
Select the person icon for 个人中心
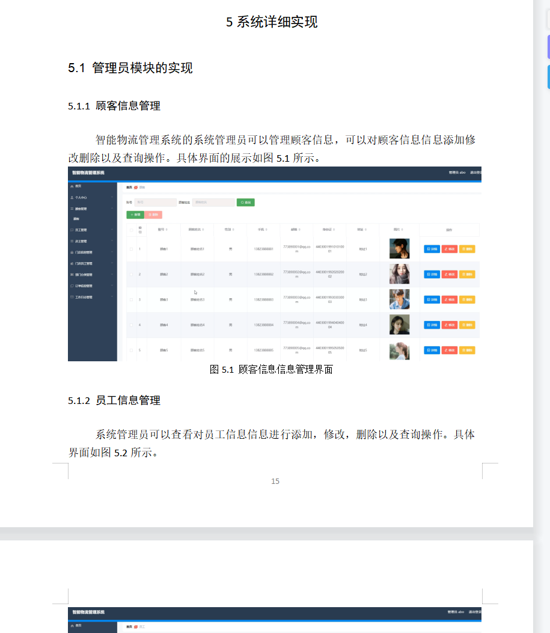[x=72, y=198]
